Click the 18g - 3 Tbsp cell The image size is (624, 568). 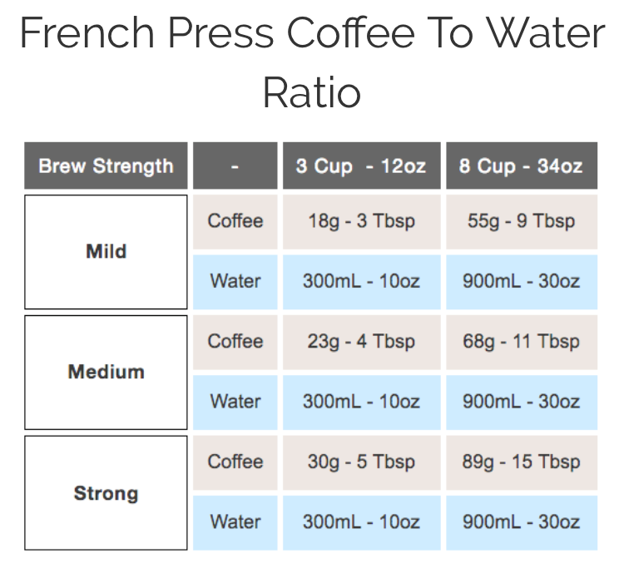click(361, 221)
